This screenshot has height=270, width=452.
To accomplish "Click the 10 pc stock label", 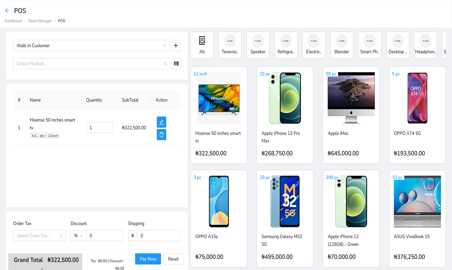I will point(397,177).
